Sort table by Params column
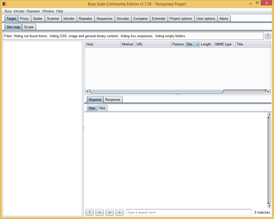Screen dimensions: 274x219 coord(178,44)
